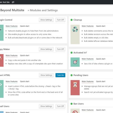113x113 pixels.
Task: Open Main Features tab in Email Users
Action: coord(12,112)
